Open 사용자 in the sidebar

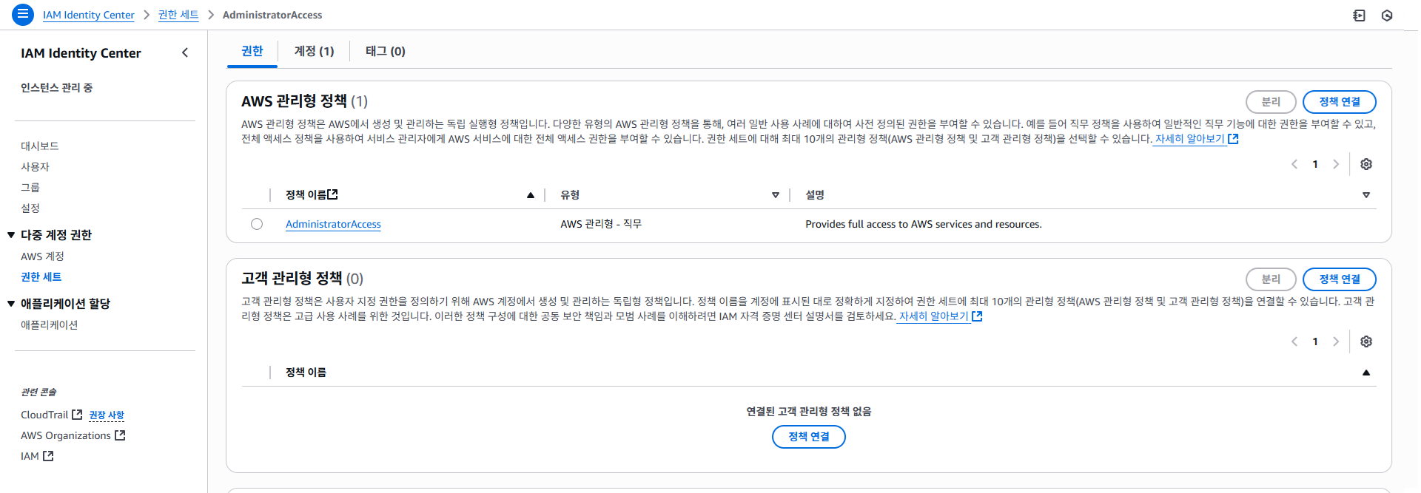pos(35,167)
